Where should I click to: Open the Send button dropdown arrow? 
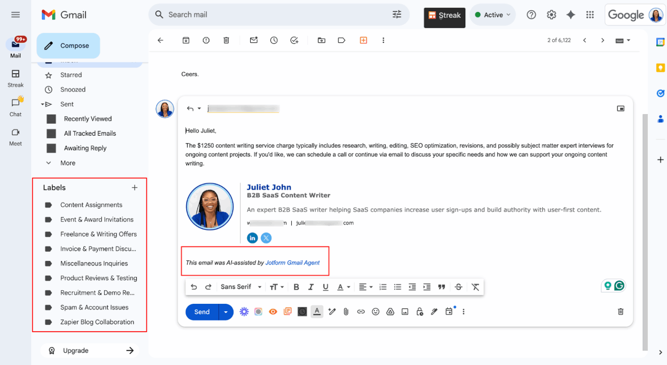[225, 311]
